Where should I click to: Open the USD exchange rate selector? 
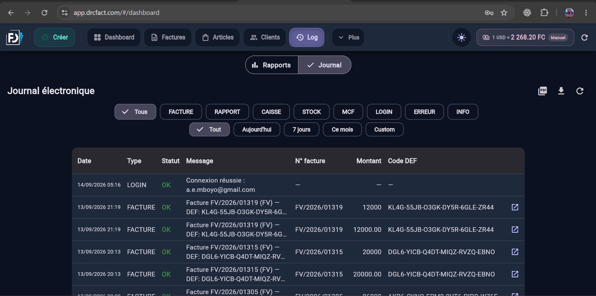(x=525, y=38)
